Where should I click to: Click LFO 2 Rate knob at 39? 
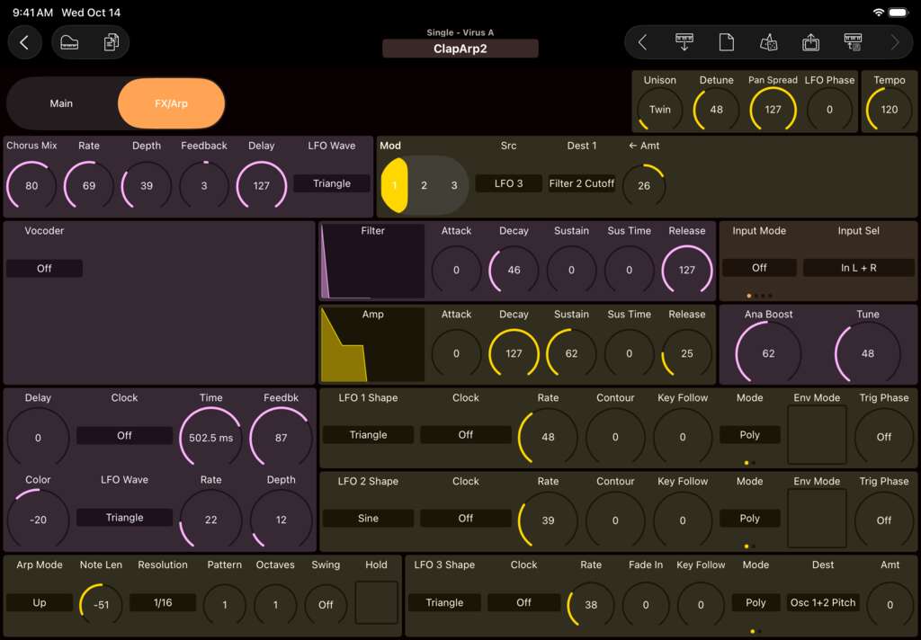pyautogui.click(x=548, y=520)
